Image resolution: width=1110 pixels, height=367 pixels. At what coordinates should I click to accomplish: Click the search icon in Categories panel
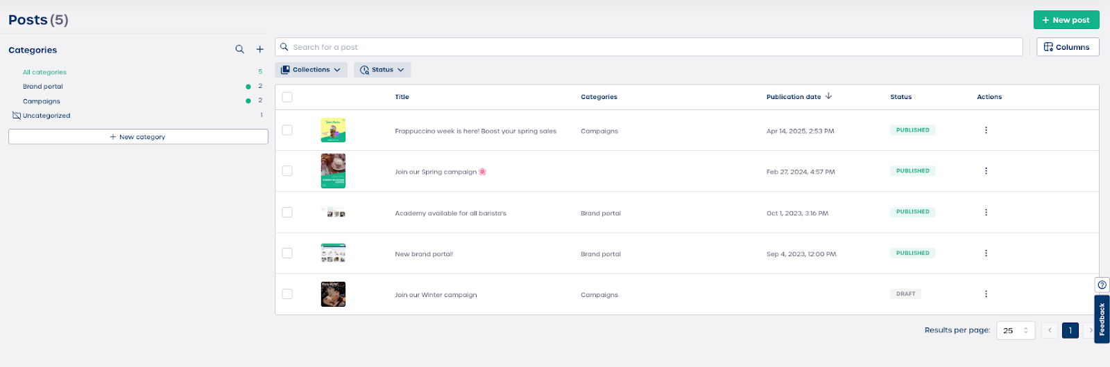point(239,49)
